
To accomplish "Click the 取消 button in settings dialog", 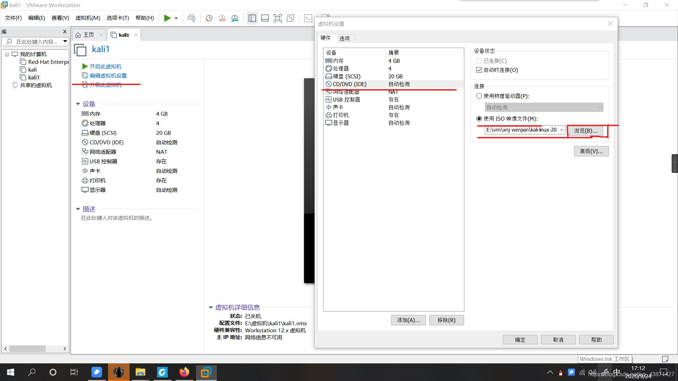I will [558, 340].
